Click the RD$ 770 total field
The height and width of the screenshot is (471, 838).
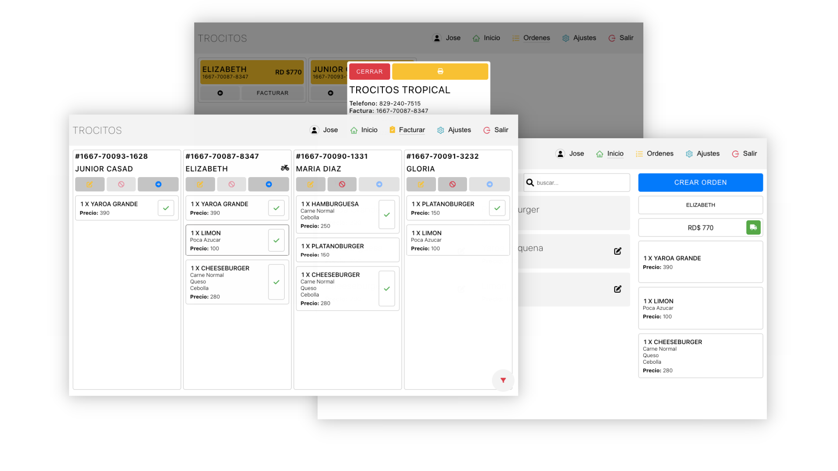[x=701, y=228]
